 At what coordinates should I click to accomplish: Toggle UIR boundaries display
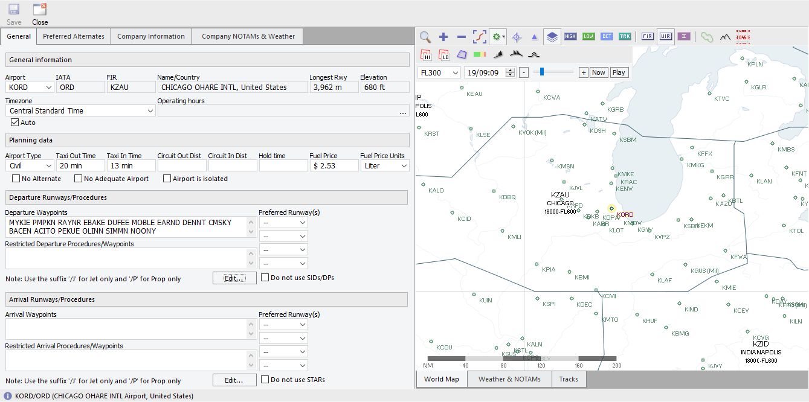[665, 37]
